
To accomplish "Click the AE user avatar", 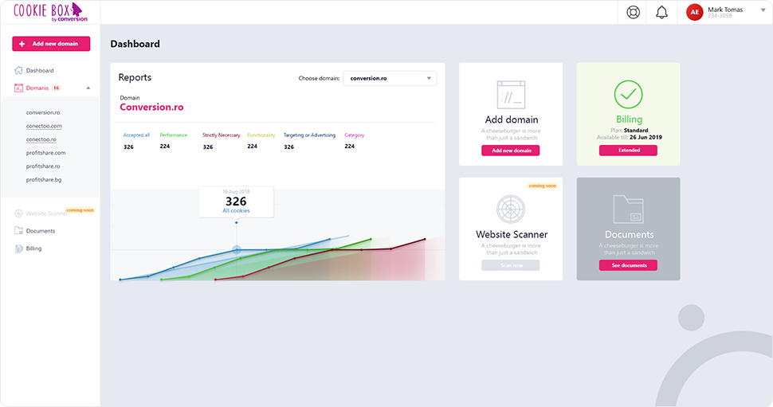I will (695, 12).
